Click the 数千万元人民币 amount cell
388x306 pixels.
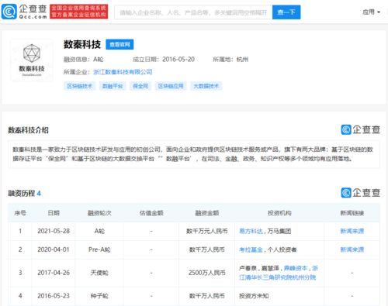[206, 231]
